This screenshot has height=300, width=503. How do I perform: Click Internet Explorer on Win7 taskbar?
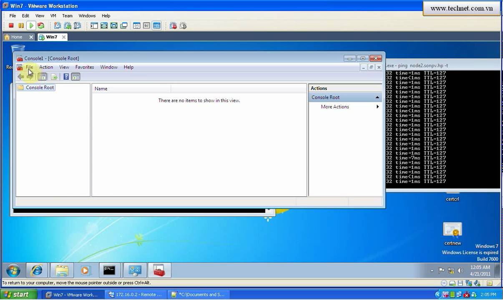37,270
